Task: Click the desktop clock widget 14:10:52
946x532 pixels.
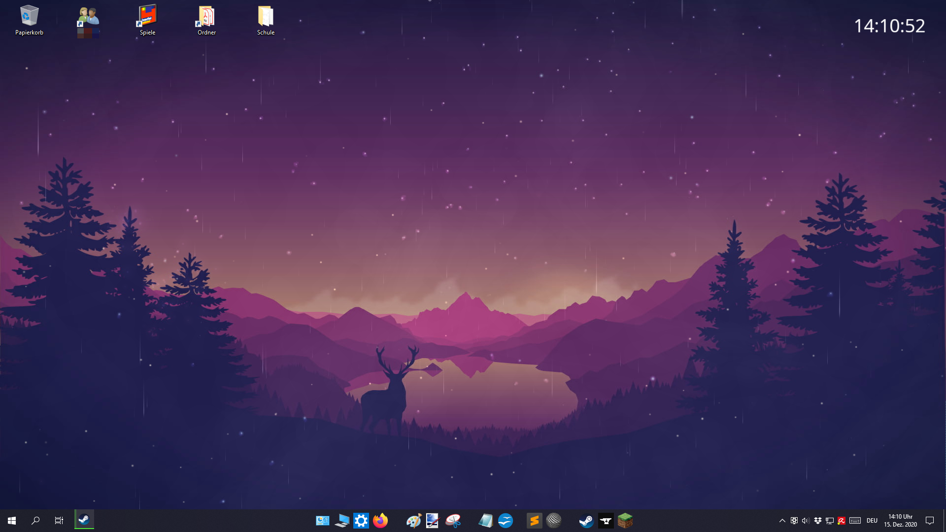Action: click(x=889, y=26)
